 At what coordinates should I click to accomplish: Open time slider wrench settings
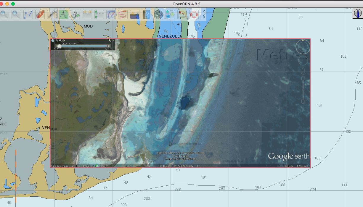click(x=110, y=41)
